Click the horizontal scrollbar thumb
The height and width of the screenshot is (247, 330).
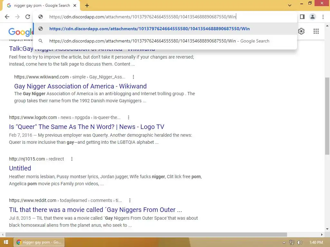(x=146, y=234)
